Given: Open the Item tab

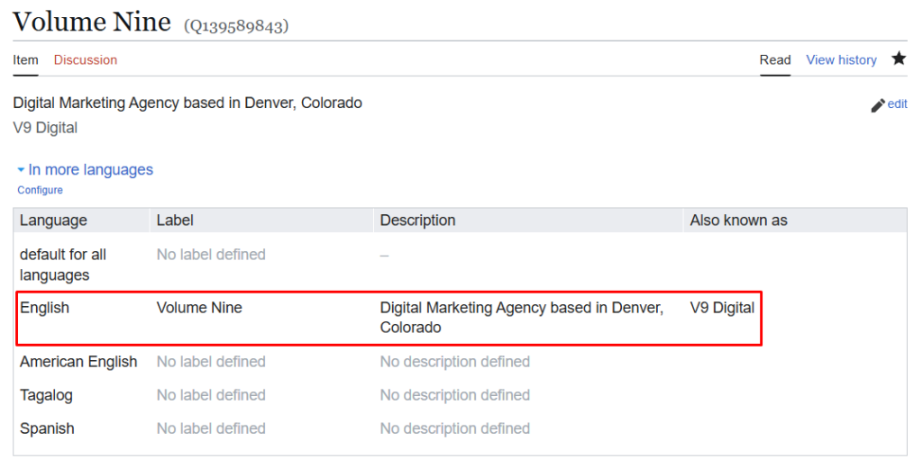Looking at the screenshot, I should [x=25, y=59].
